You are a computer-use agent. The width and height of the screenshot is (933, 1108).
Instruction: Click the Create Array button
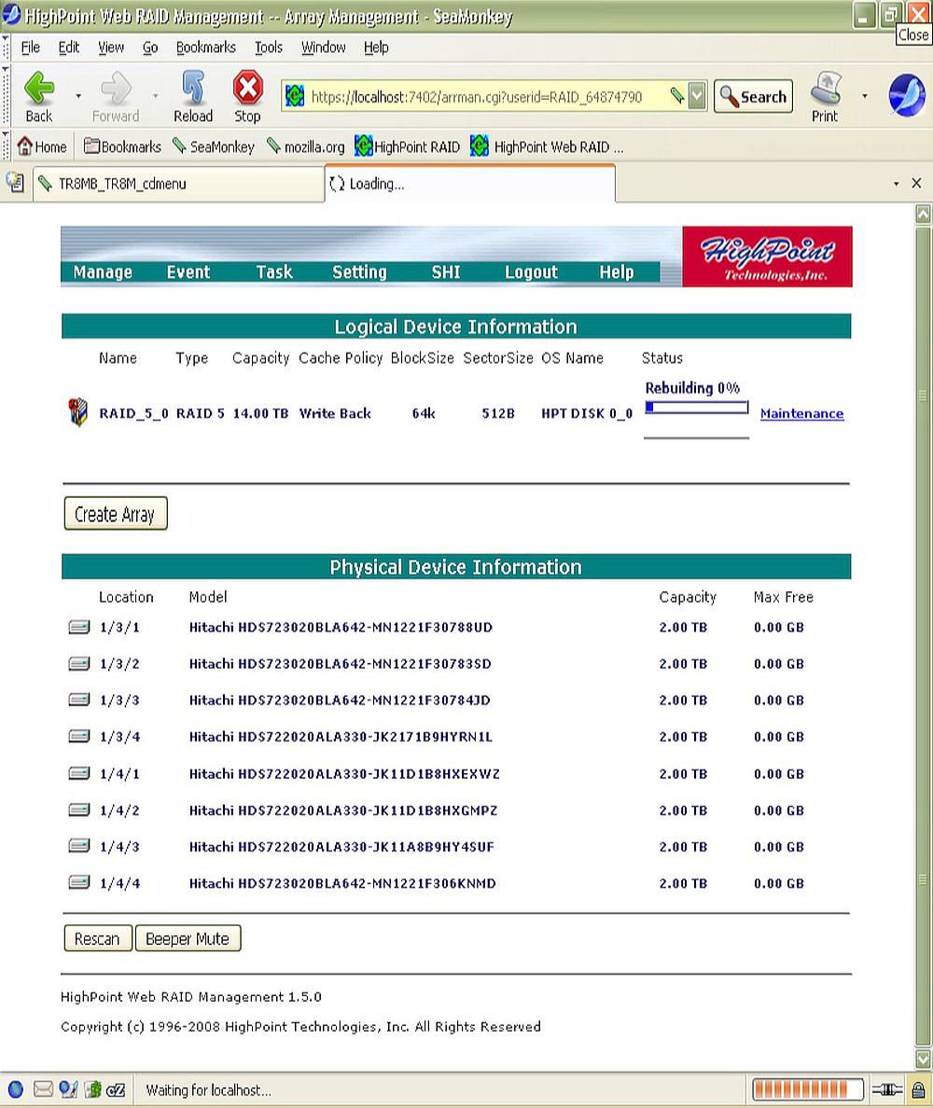(x=116, y=514)
